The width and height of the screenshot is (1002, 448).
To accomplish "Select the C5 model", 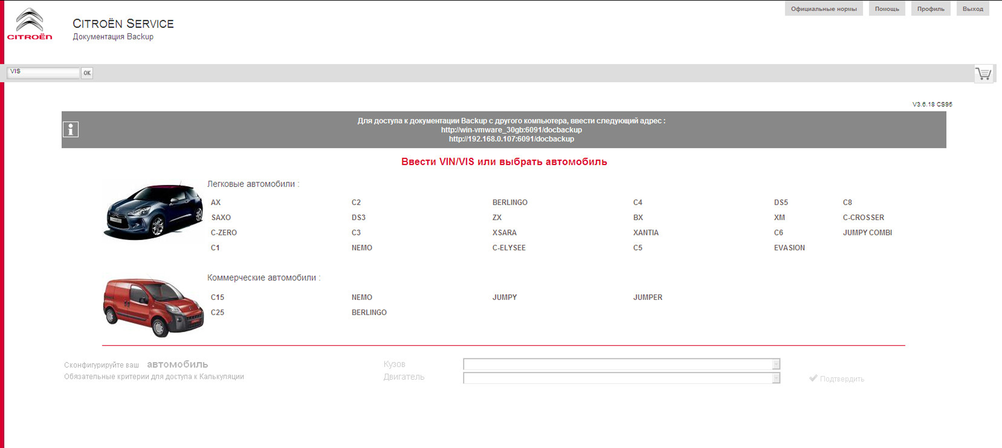I will 638,248.
